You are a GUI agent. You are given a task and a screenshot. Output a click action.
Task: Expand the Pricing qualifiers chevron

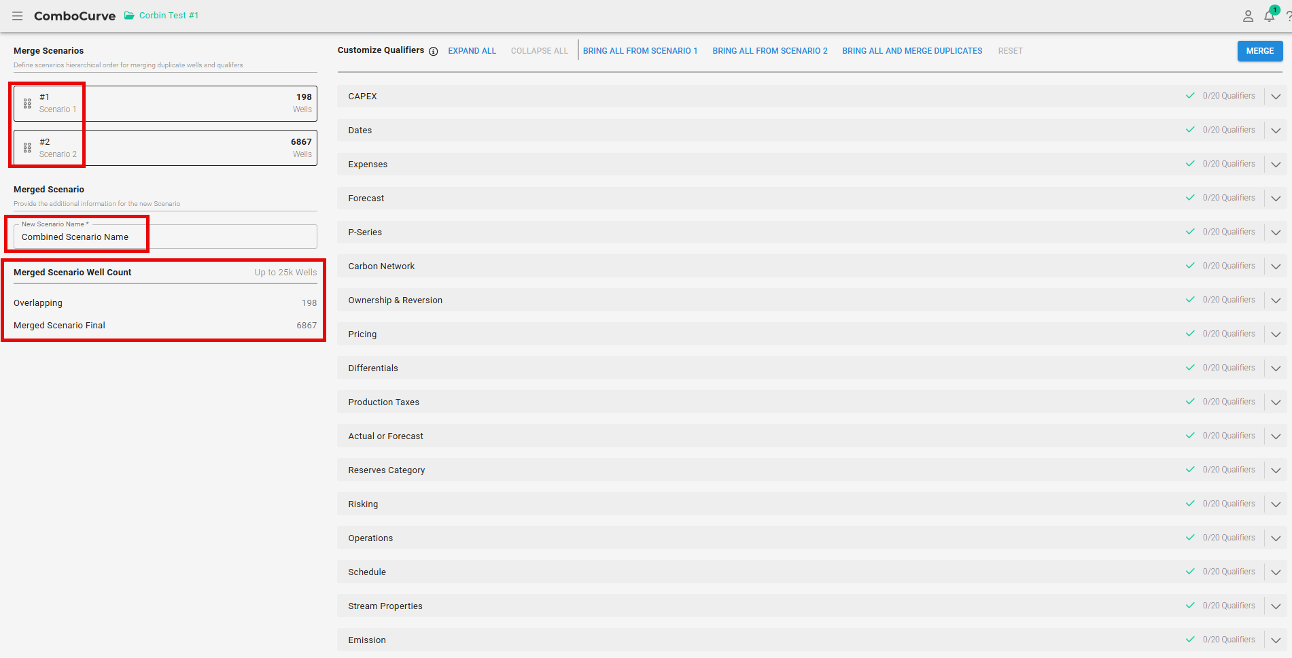(x=1276, y=334)
